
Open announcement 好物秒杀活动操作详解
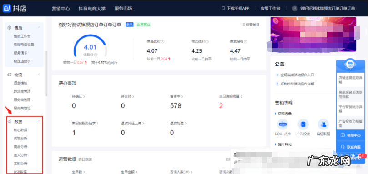click(x=297, y=84)
